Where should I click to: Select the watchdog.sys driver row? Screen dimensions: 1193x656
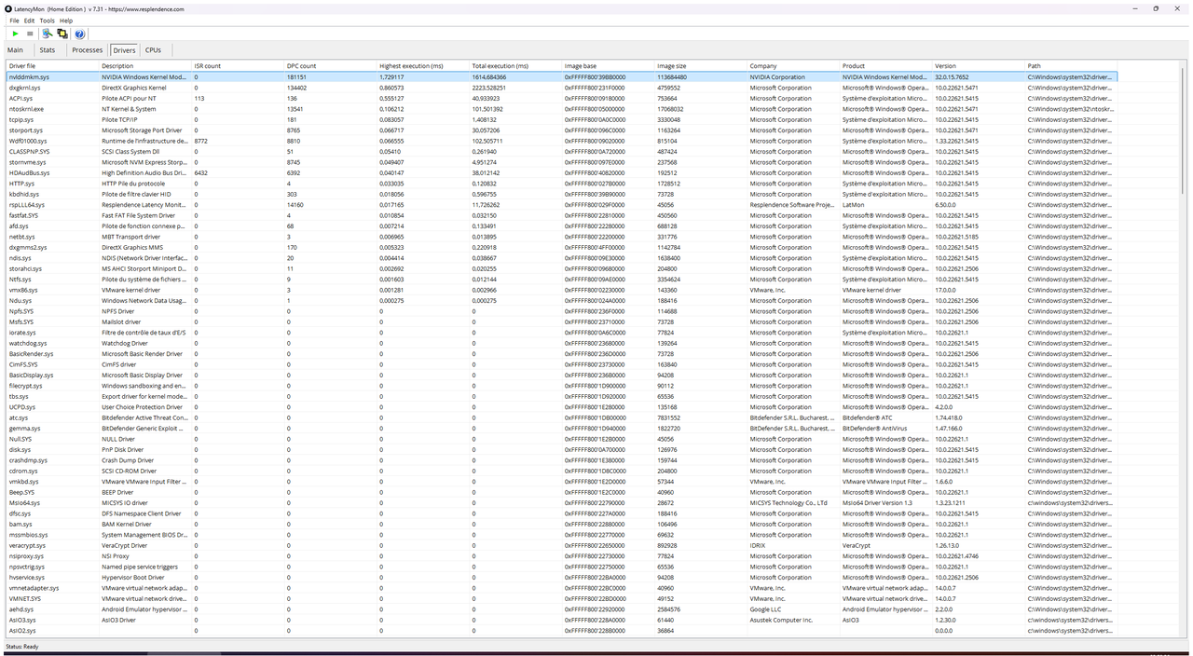pyautogui.click(x=561, y=343)
